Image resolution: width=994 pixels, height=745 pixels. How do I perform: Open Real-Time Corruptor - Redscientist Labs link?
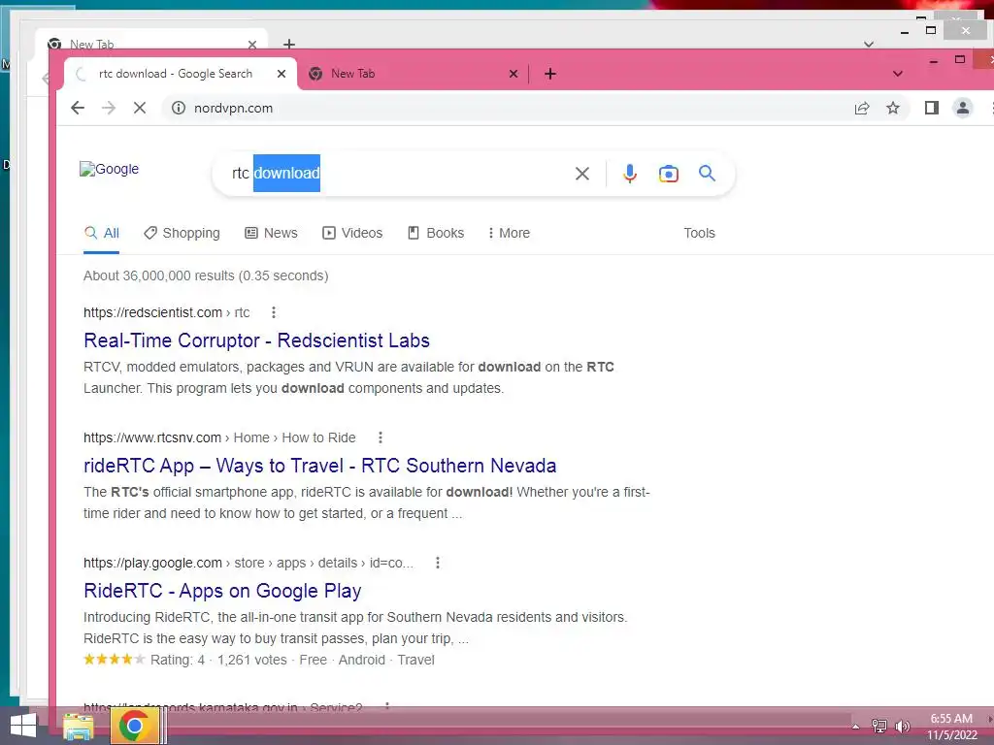tap(256, 340)
